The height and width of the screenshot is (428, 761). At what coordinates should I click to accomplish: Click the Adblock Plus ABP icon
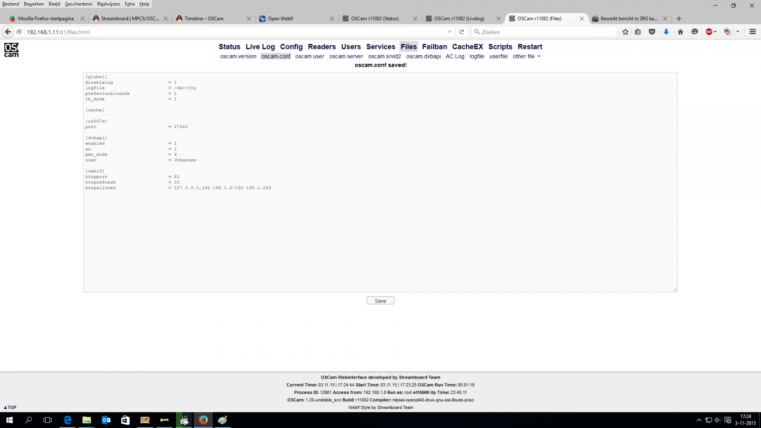pos(709,32)
